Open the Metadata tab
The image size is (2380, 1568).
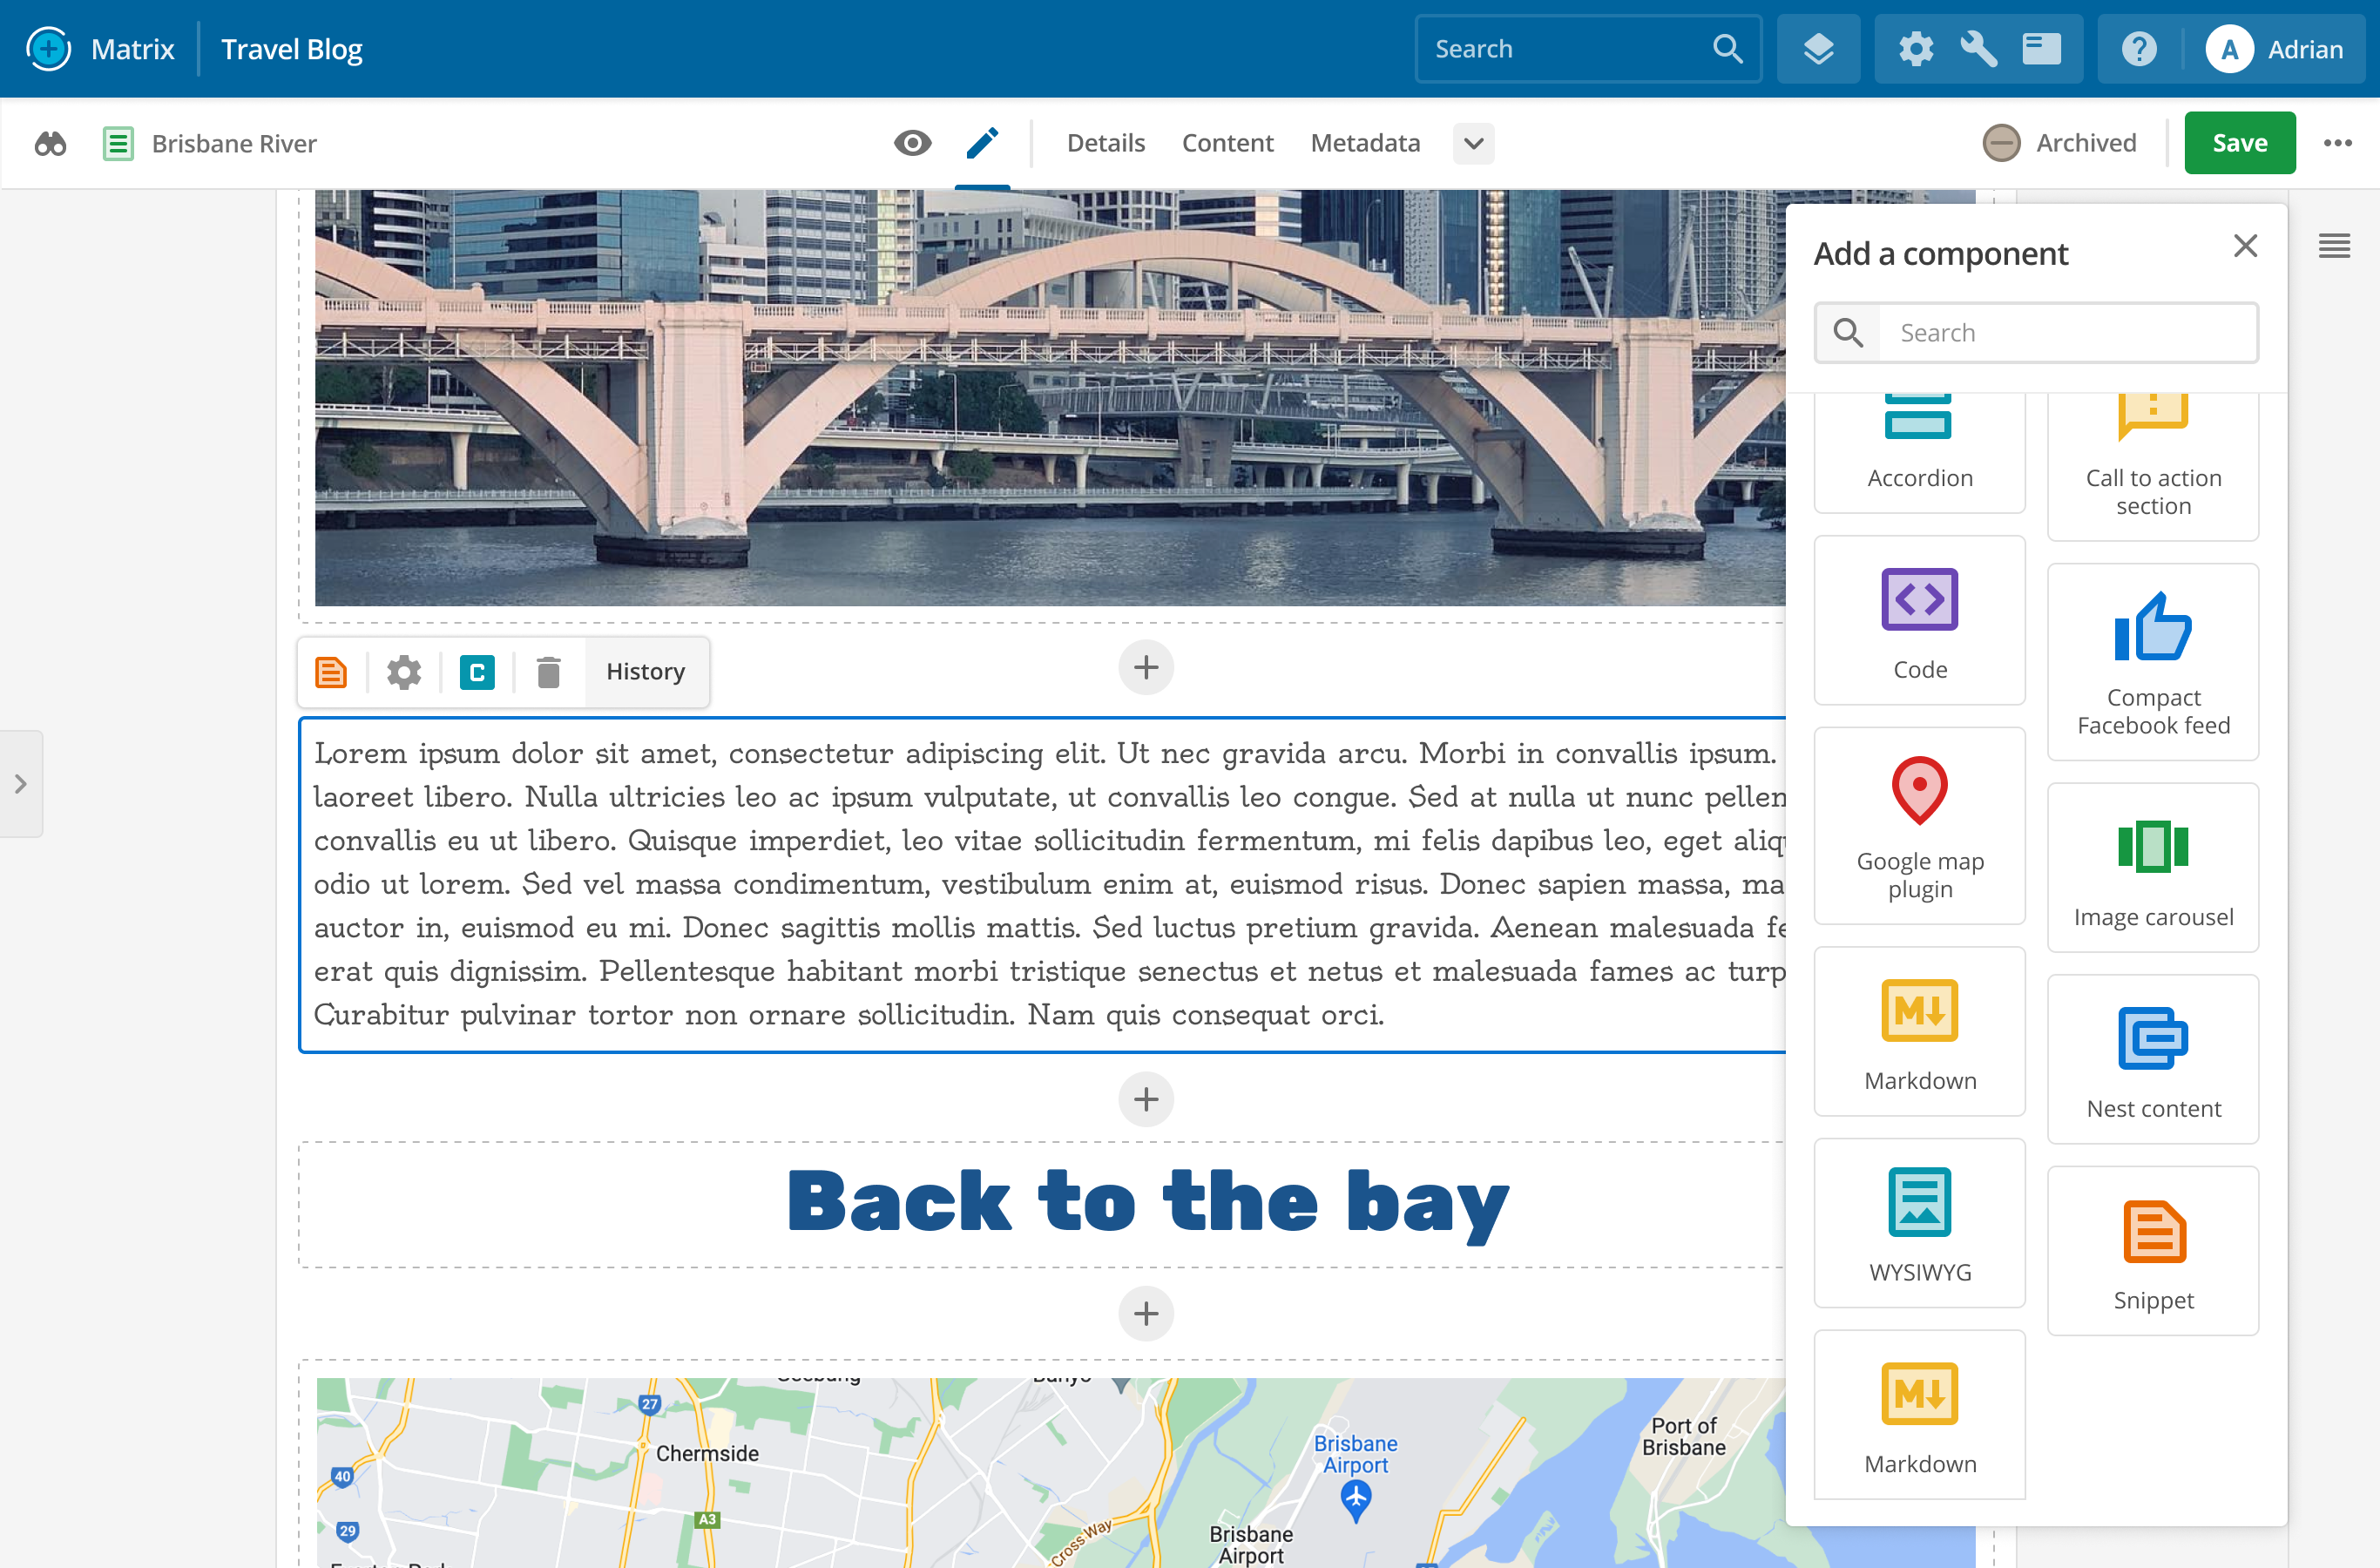point(1365,143)
